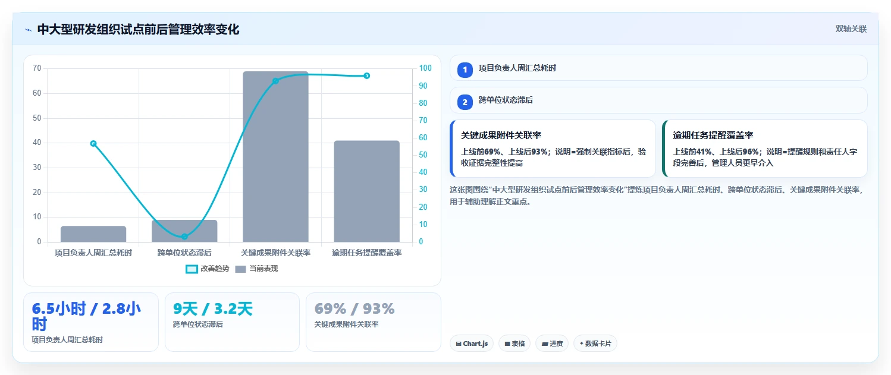Image resolution: width=891 pixels, height=375 pixels.
Task: Click the x-axis label 逾期任务提醒覆盖率
Action: coord(366,253)
